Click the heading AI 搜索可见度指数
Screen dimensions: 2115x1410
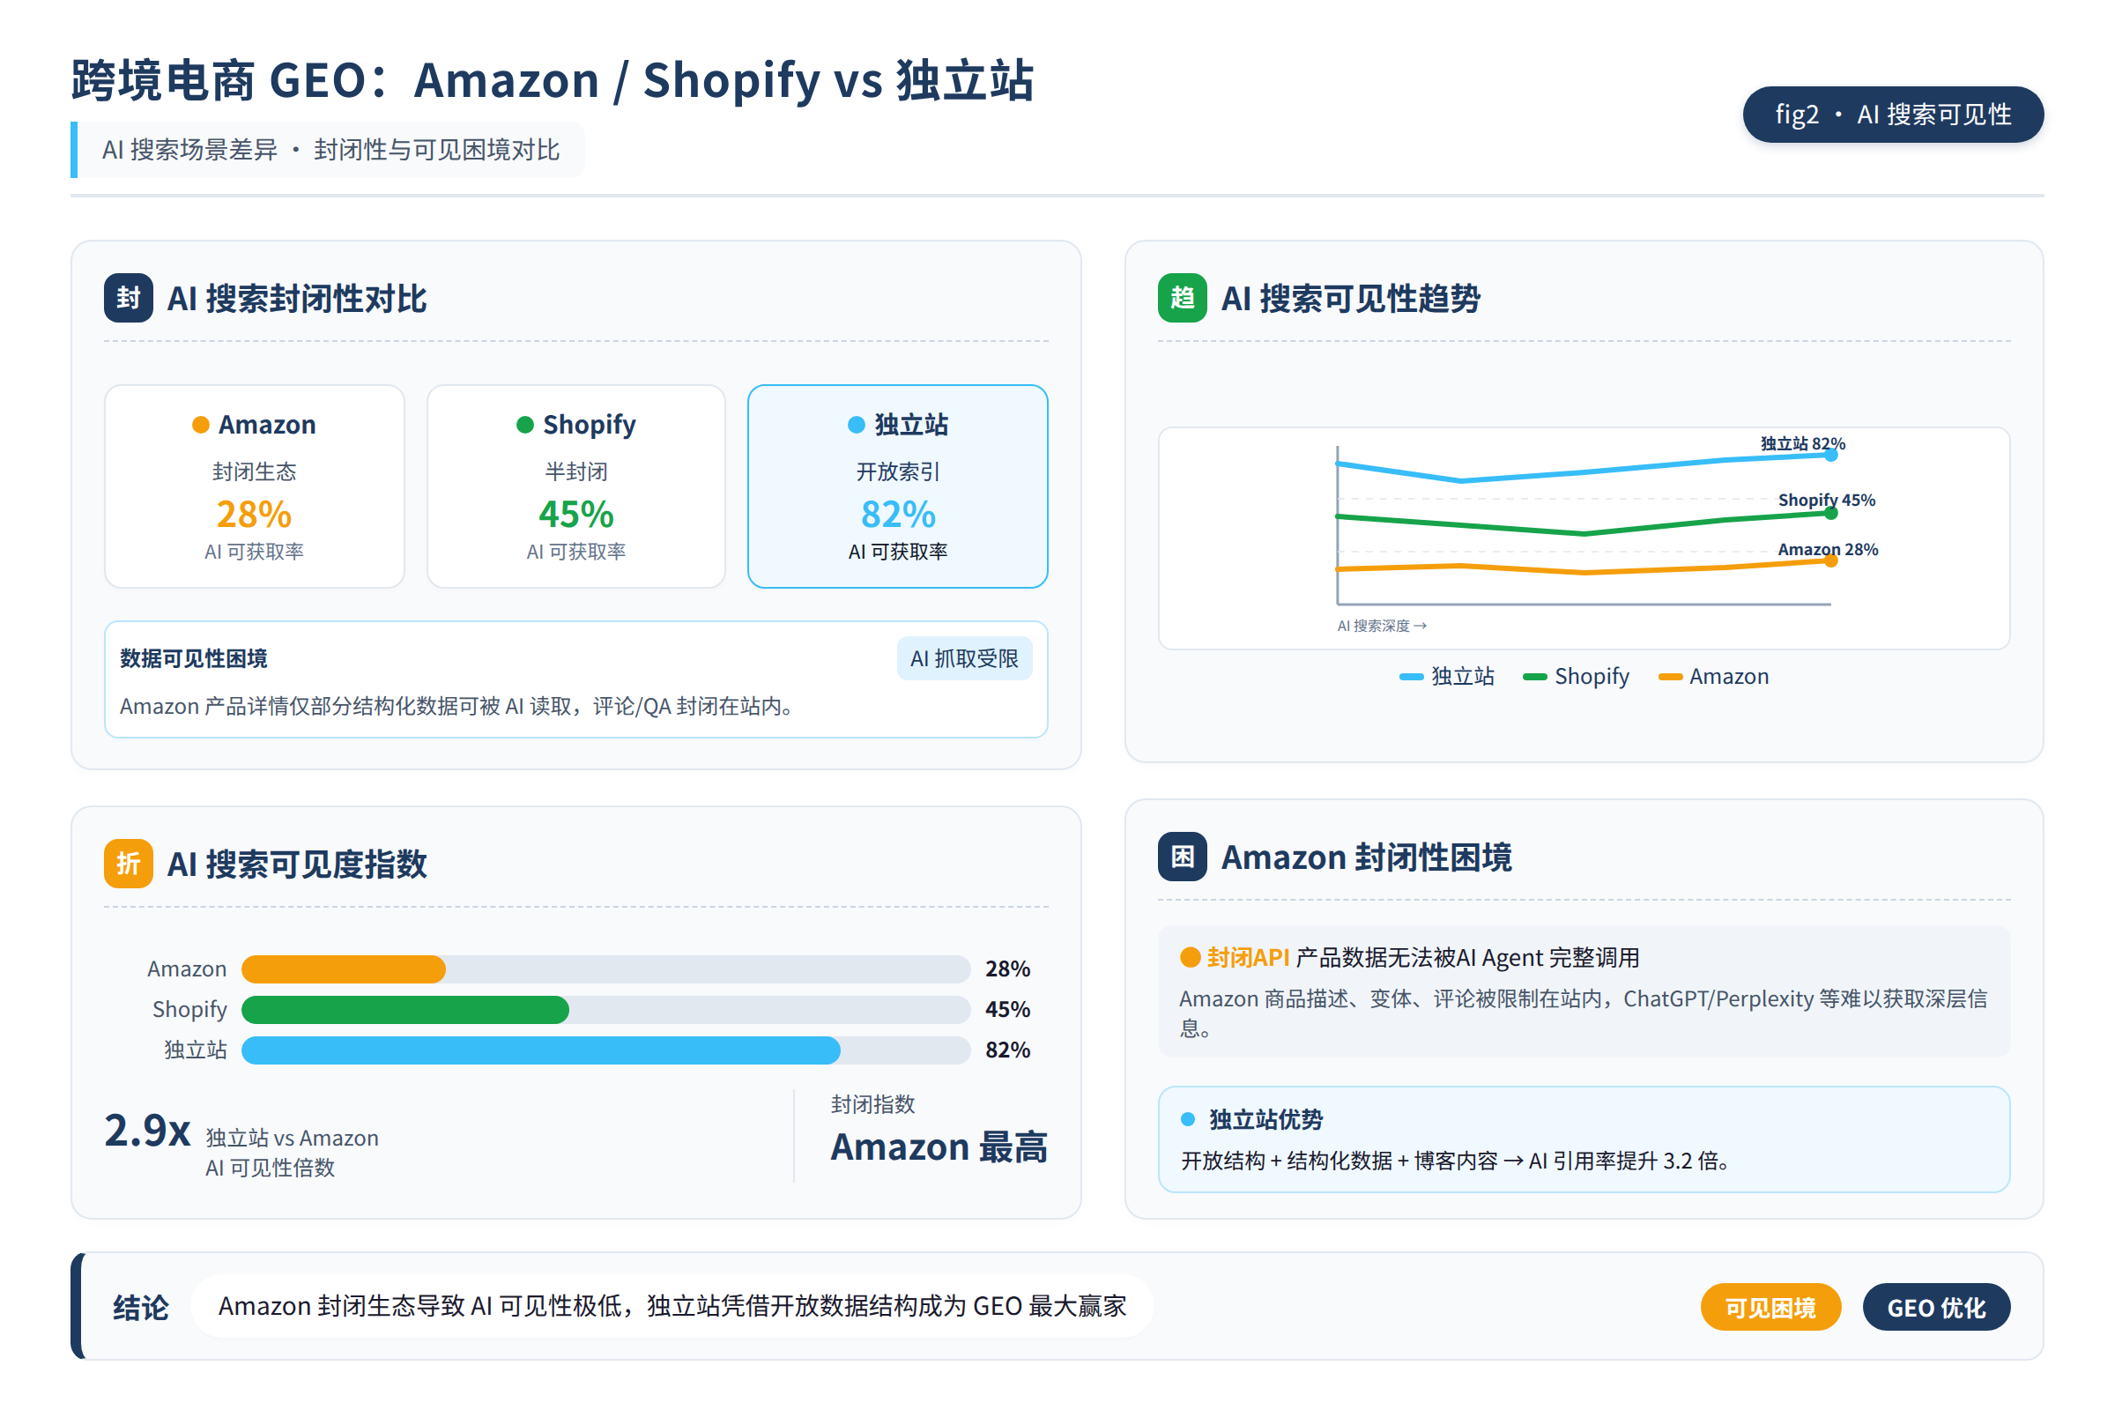point(297,864)
